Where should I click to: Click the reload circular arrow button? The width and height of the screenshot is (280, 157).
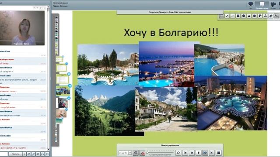(178, 153)
